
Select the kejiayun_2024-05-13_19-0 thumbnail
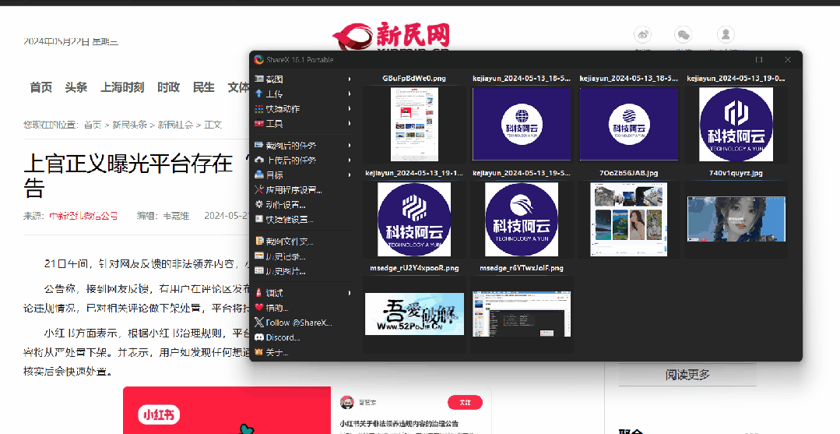[x=736, y=125]
